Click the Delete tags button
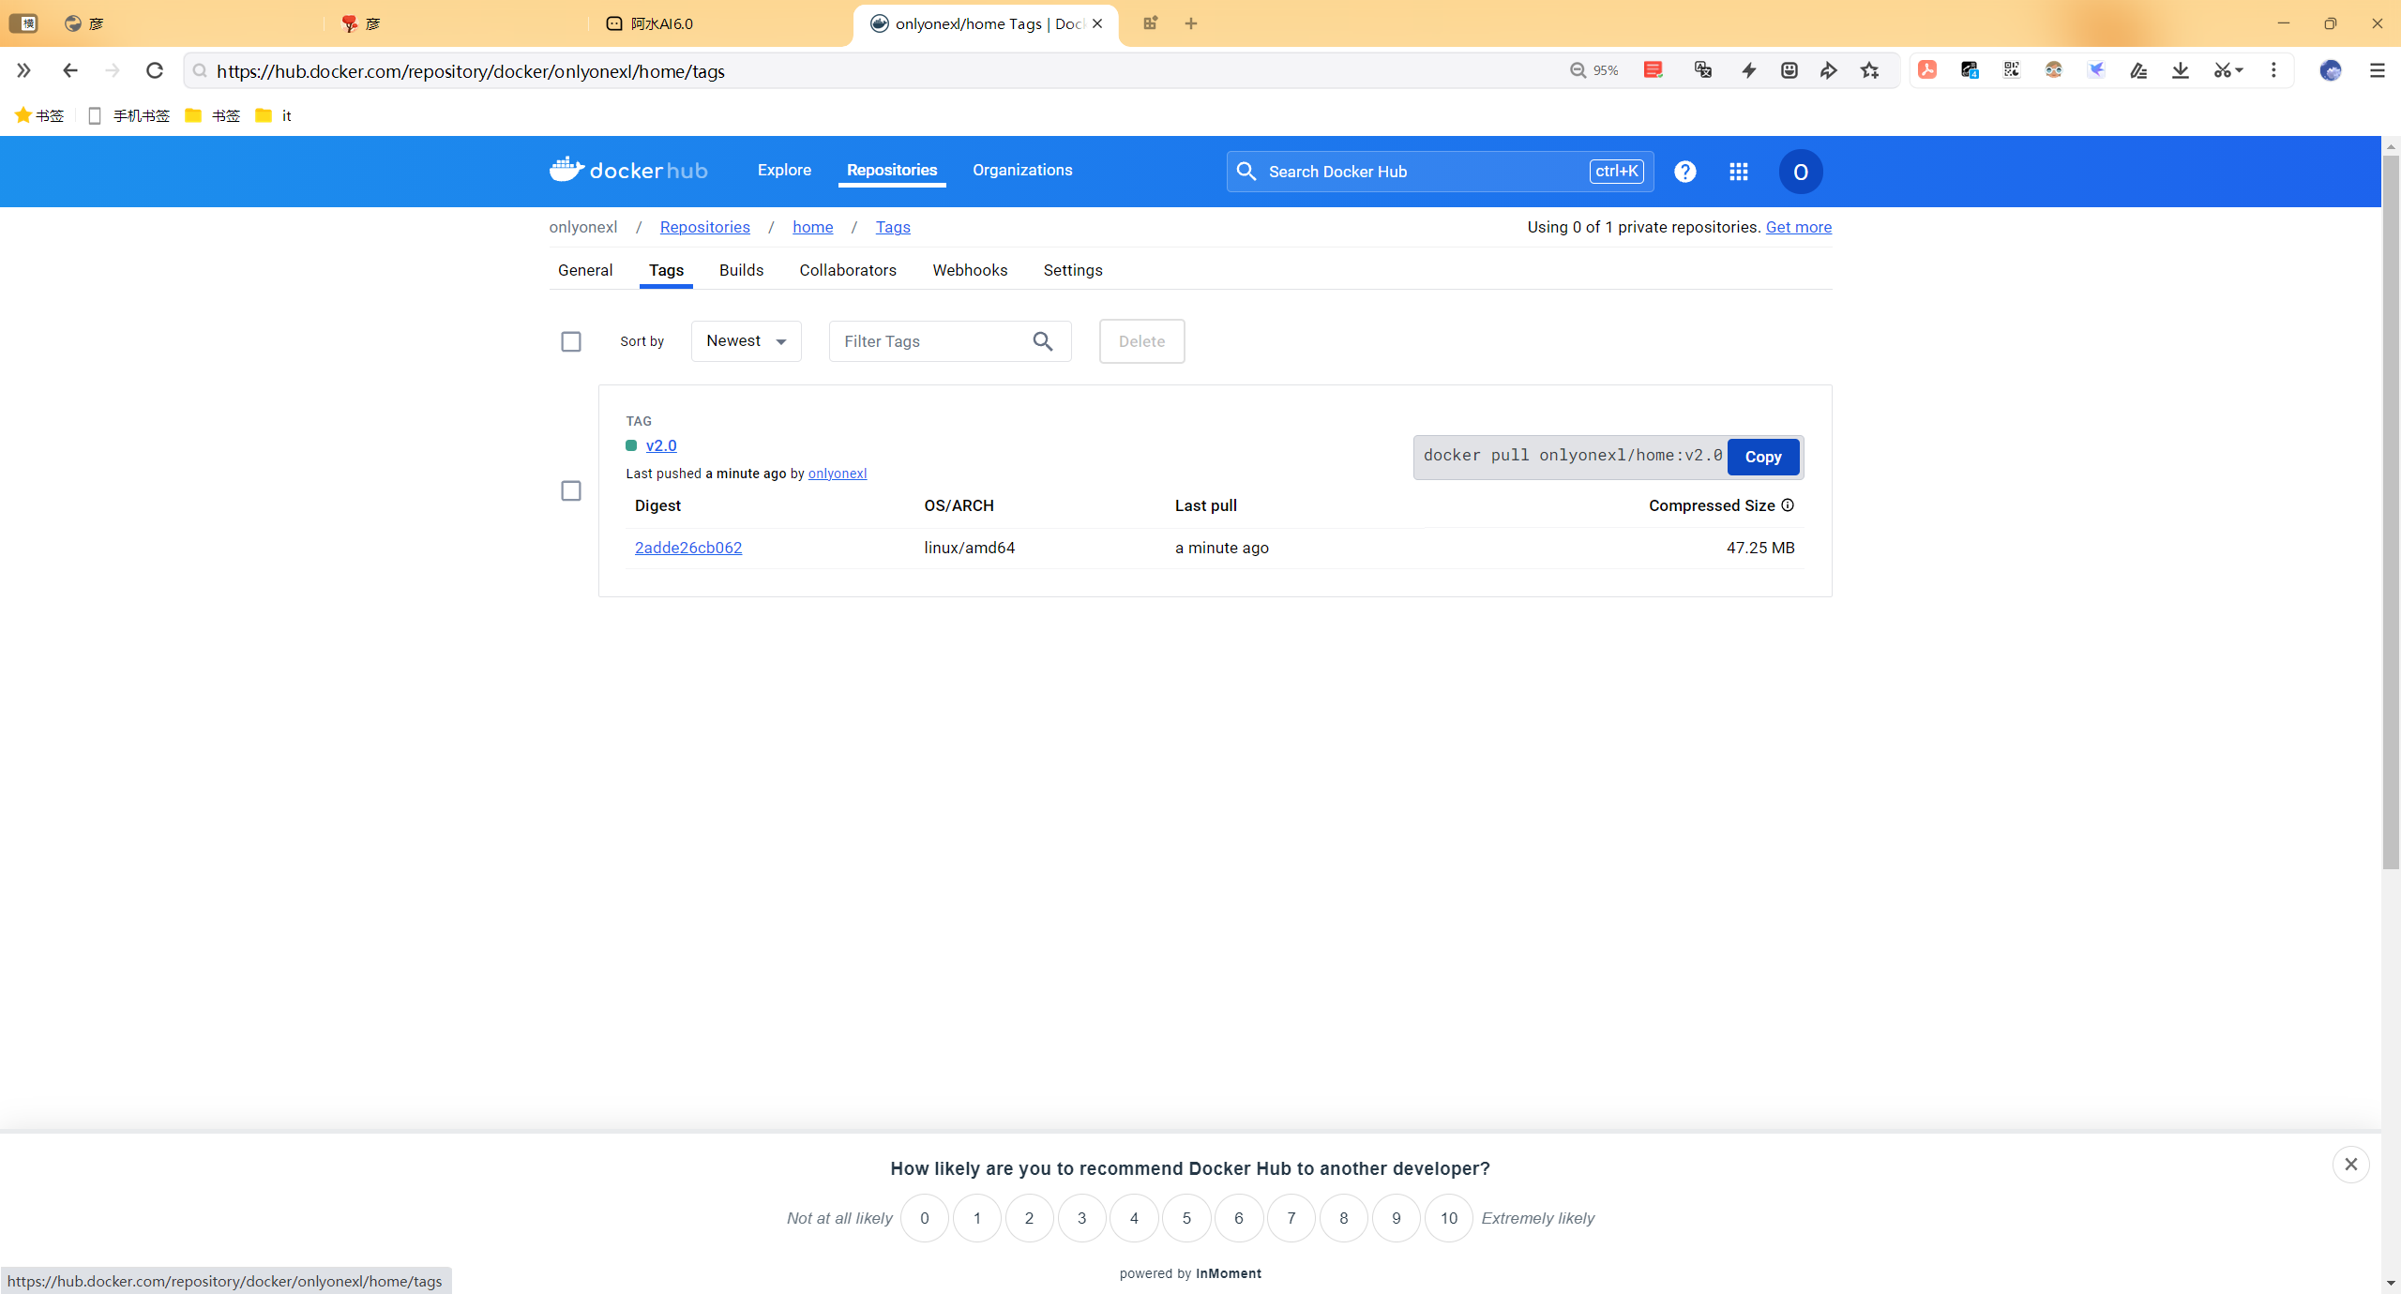 (1141, 341)
